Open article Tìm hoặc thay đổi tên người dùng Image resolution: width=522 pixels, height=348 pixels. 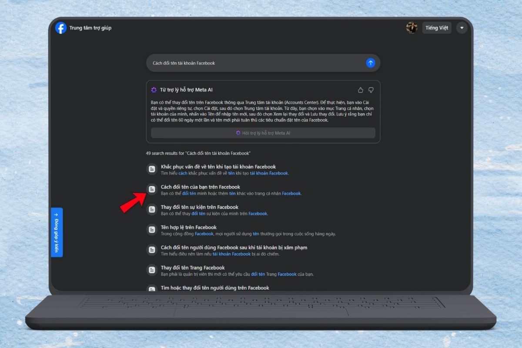(x=215, y=288)
